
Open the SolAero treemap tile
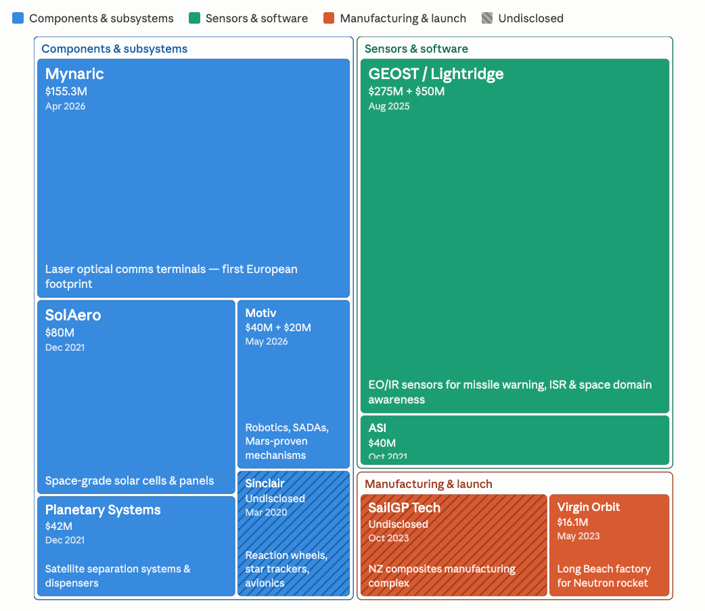pyautogui.click(x=136, y=397)
